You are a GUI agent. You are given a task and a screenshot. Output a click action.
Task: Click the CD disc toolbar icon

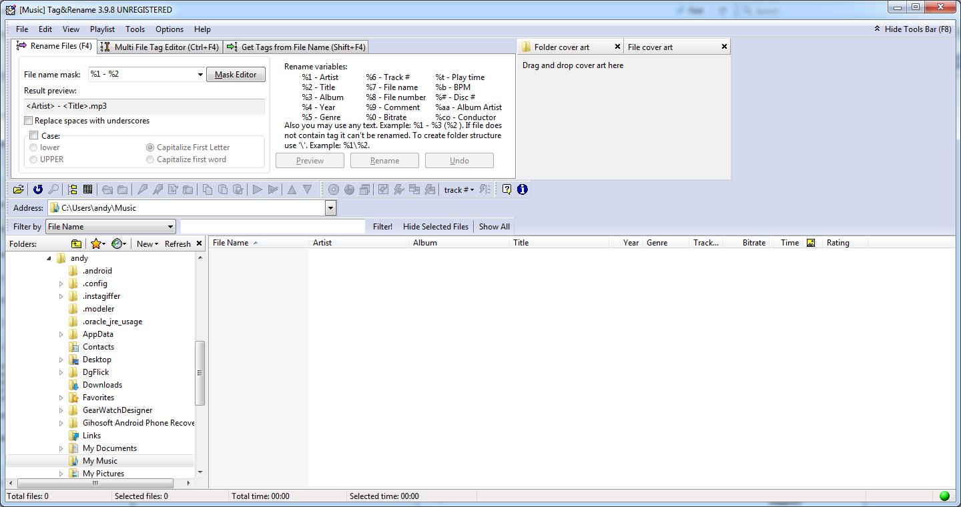[x=334, y=189]
